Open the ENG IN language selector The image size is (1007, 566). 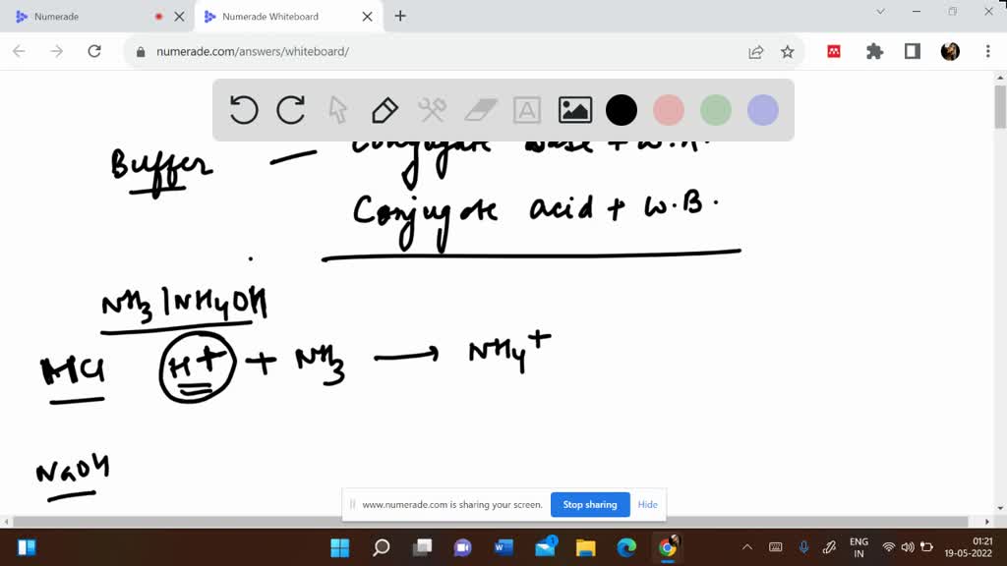click(x=859, y=546)
